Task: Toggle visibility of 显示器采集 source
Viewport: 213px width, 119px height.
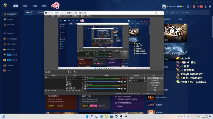Action: [x=83, y=88]
